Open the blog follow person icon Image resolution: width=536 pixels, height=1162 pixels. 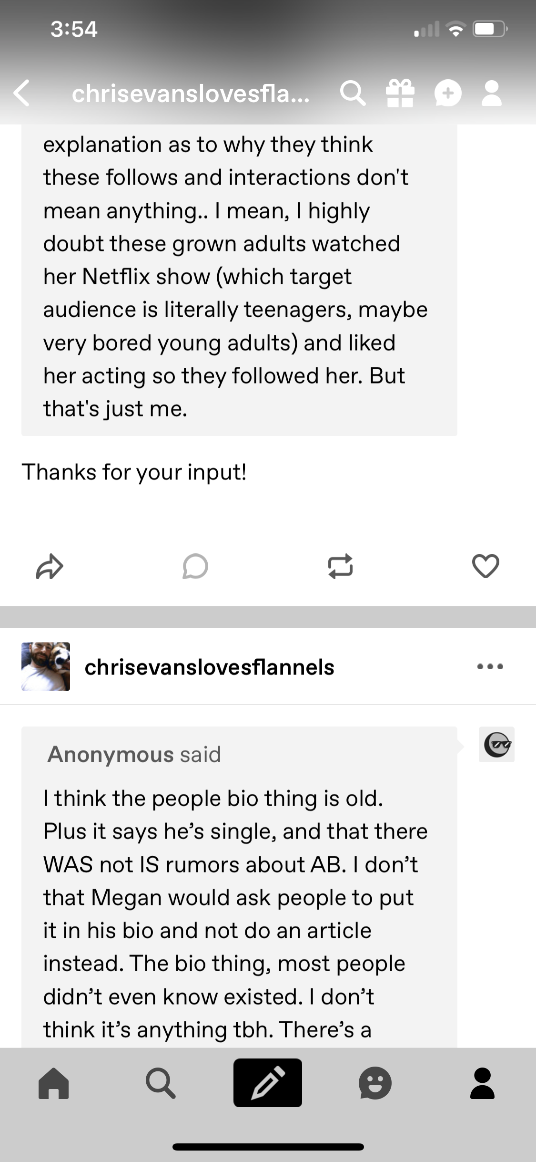(x=492, y=93)
